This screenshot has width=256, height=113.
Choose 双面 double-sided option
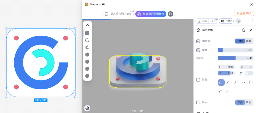tap(240, 103)
